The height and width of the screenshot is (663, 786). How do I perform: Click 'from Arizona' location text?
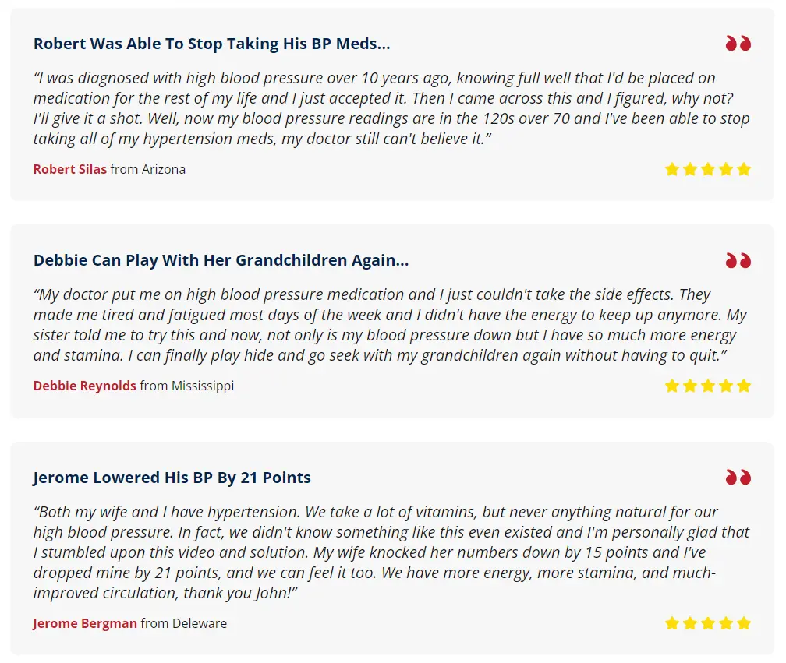[x=148, y=169]
